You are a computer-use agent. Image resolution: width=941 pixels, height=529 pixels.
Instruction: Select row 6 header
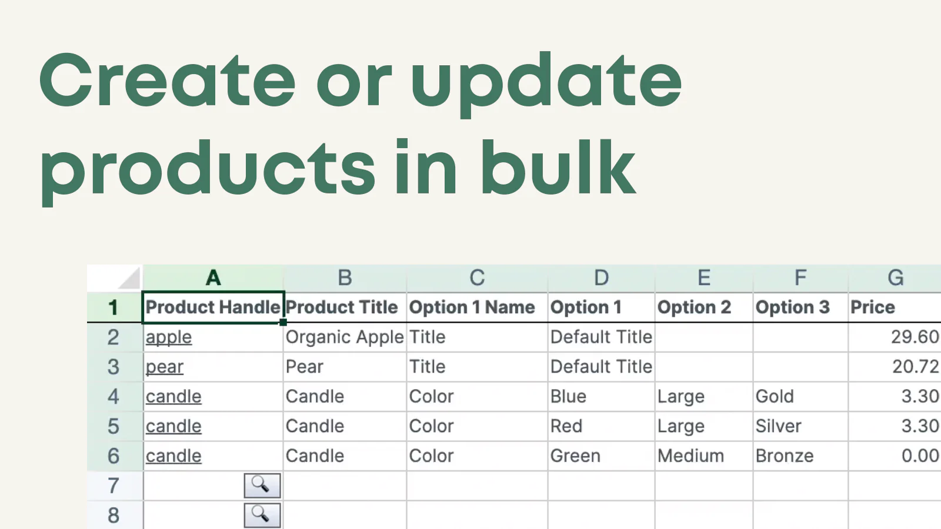click(114, 456)
